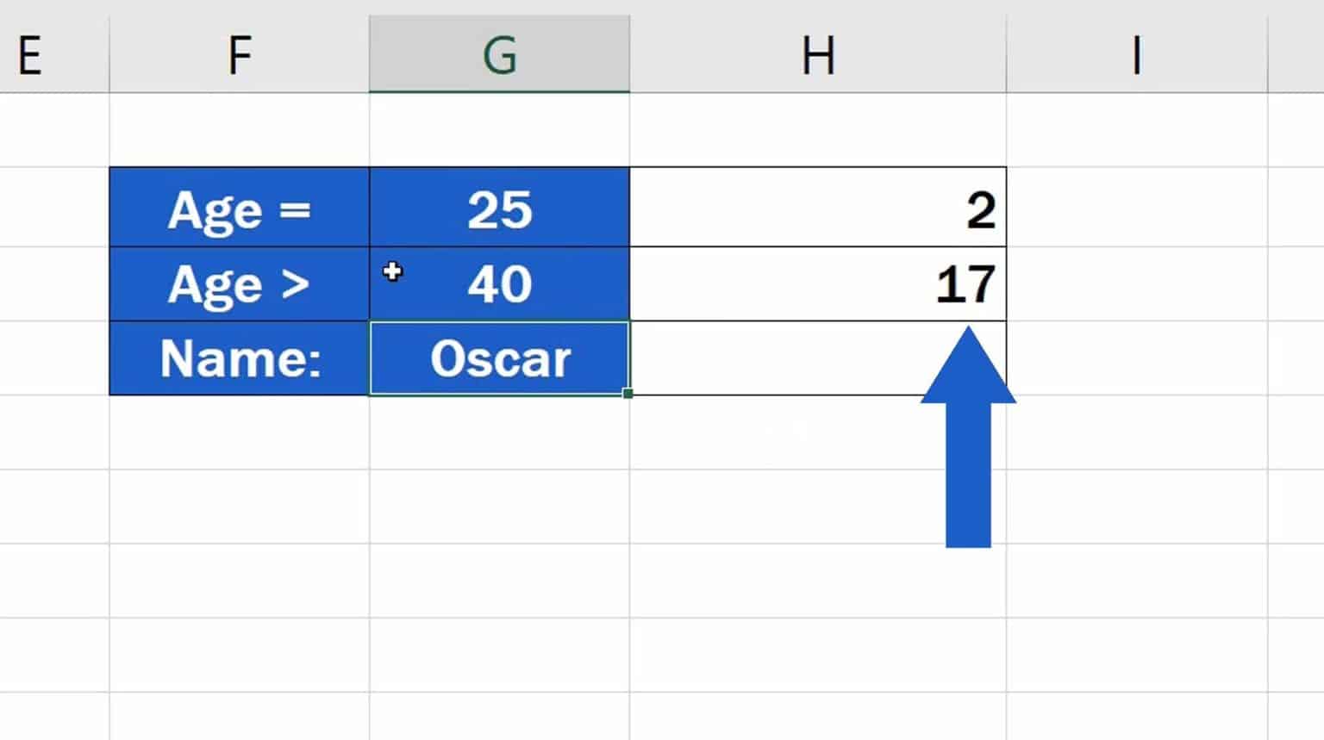Select column G header
This screenshot has height=740, width=1324.
pyautogui.click(x=500, y=53)
